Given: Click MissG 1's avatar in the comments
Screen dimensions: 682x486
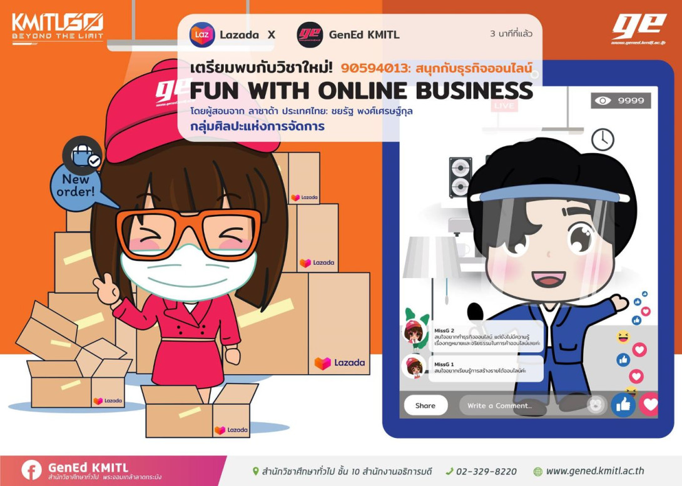Looking at the screenshot, I should tap(414, 367).
